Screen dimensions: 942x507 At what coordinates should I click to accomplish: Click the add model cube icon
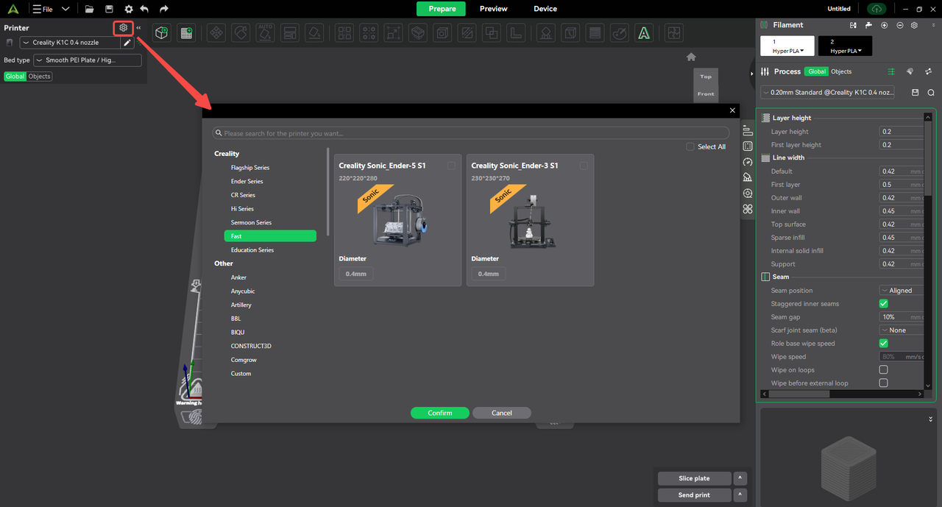161,33
